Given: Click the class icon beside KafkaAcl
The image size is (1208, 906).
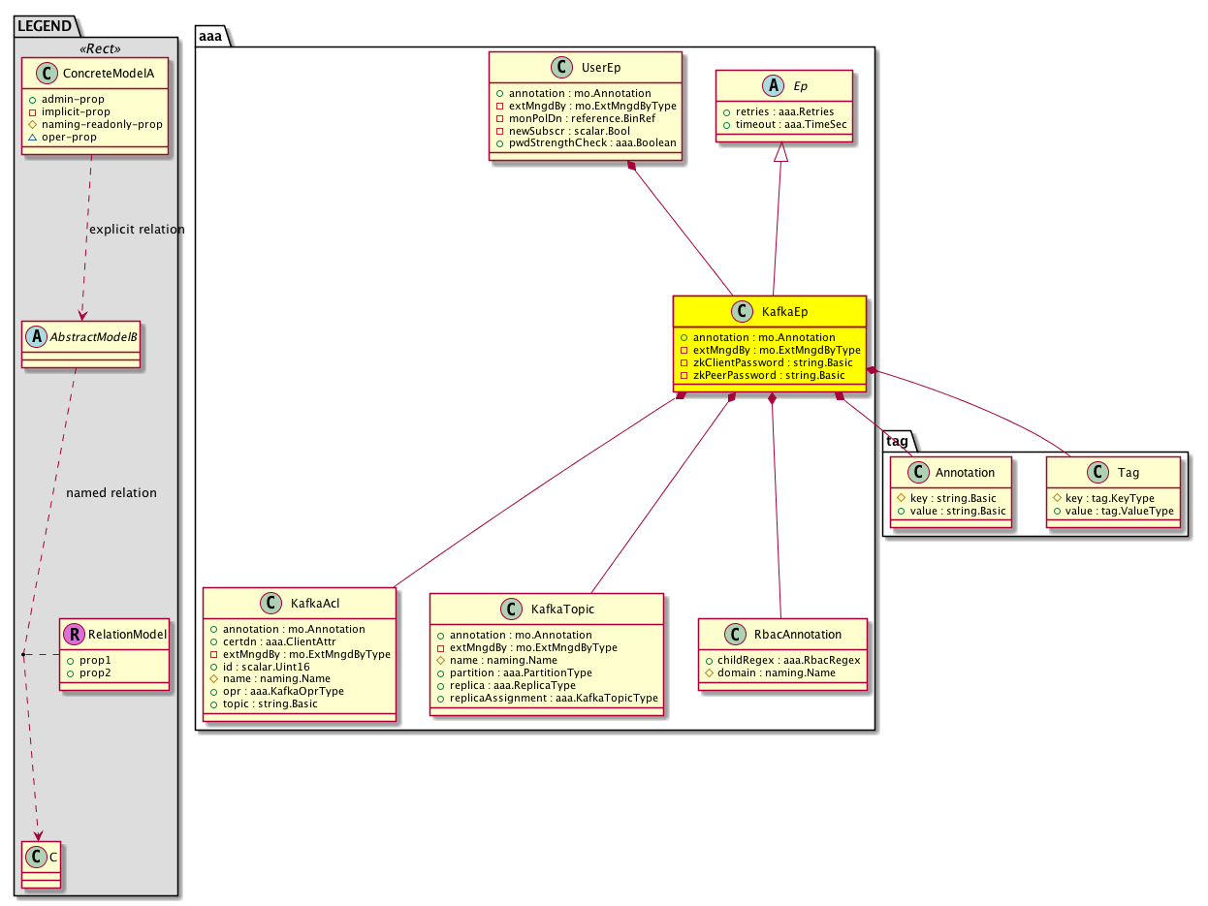Looking at the screenshot, I should pyautogui.click(x=272, y=603).
